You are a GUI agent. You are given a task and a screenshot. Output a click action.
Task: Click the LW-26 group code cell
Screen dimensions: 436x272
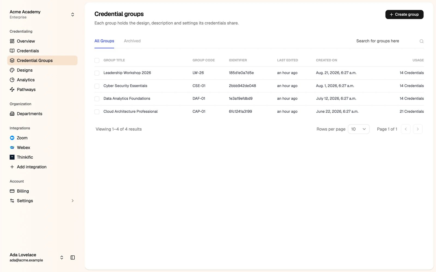[198, 73]
